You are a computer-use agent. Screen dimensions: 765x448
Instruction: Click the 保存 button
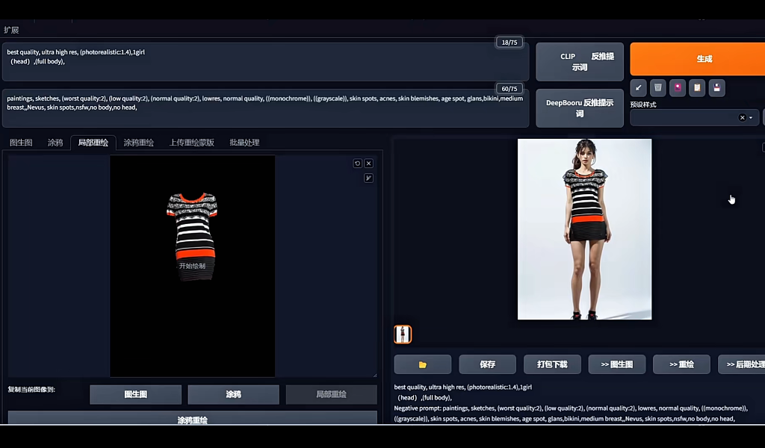pyautogui.click(x=487, y=364)
